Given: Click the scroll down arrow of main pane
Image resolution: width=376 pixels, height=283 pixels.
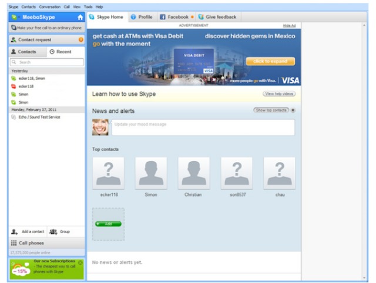Looking at the screenshot, I should point(364,278).
